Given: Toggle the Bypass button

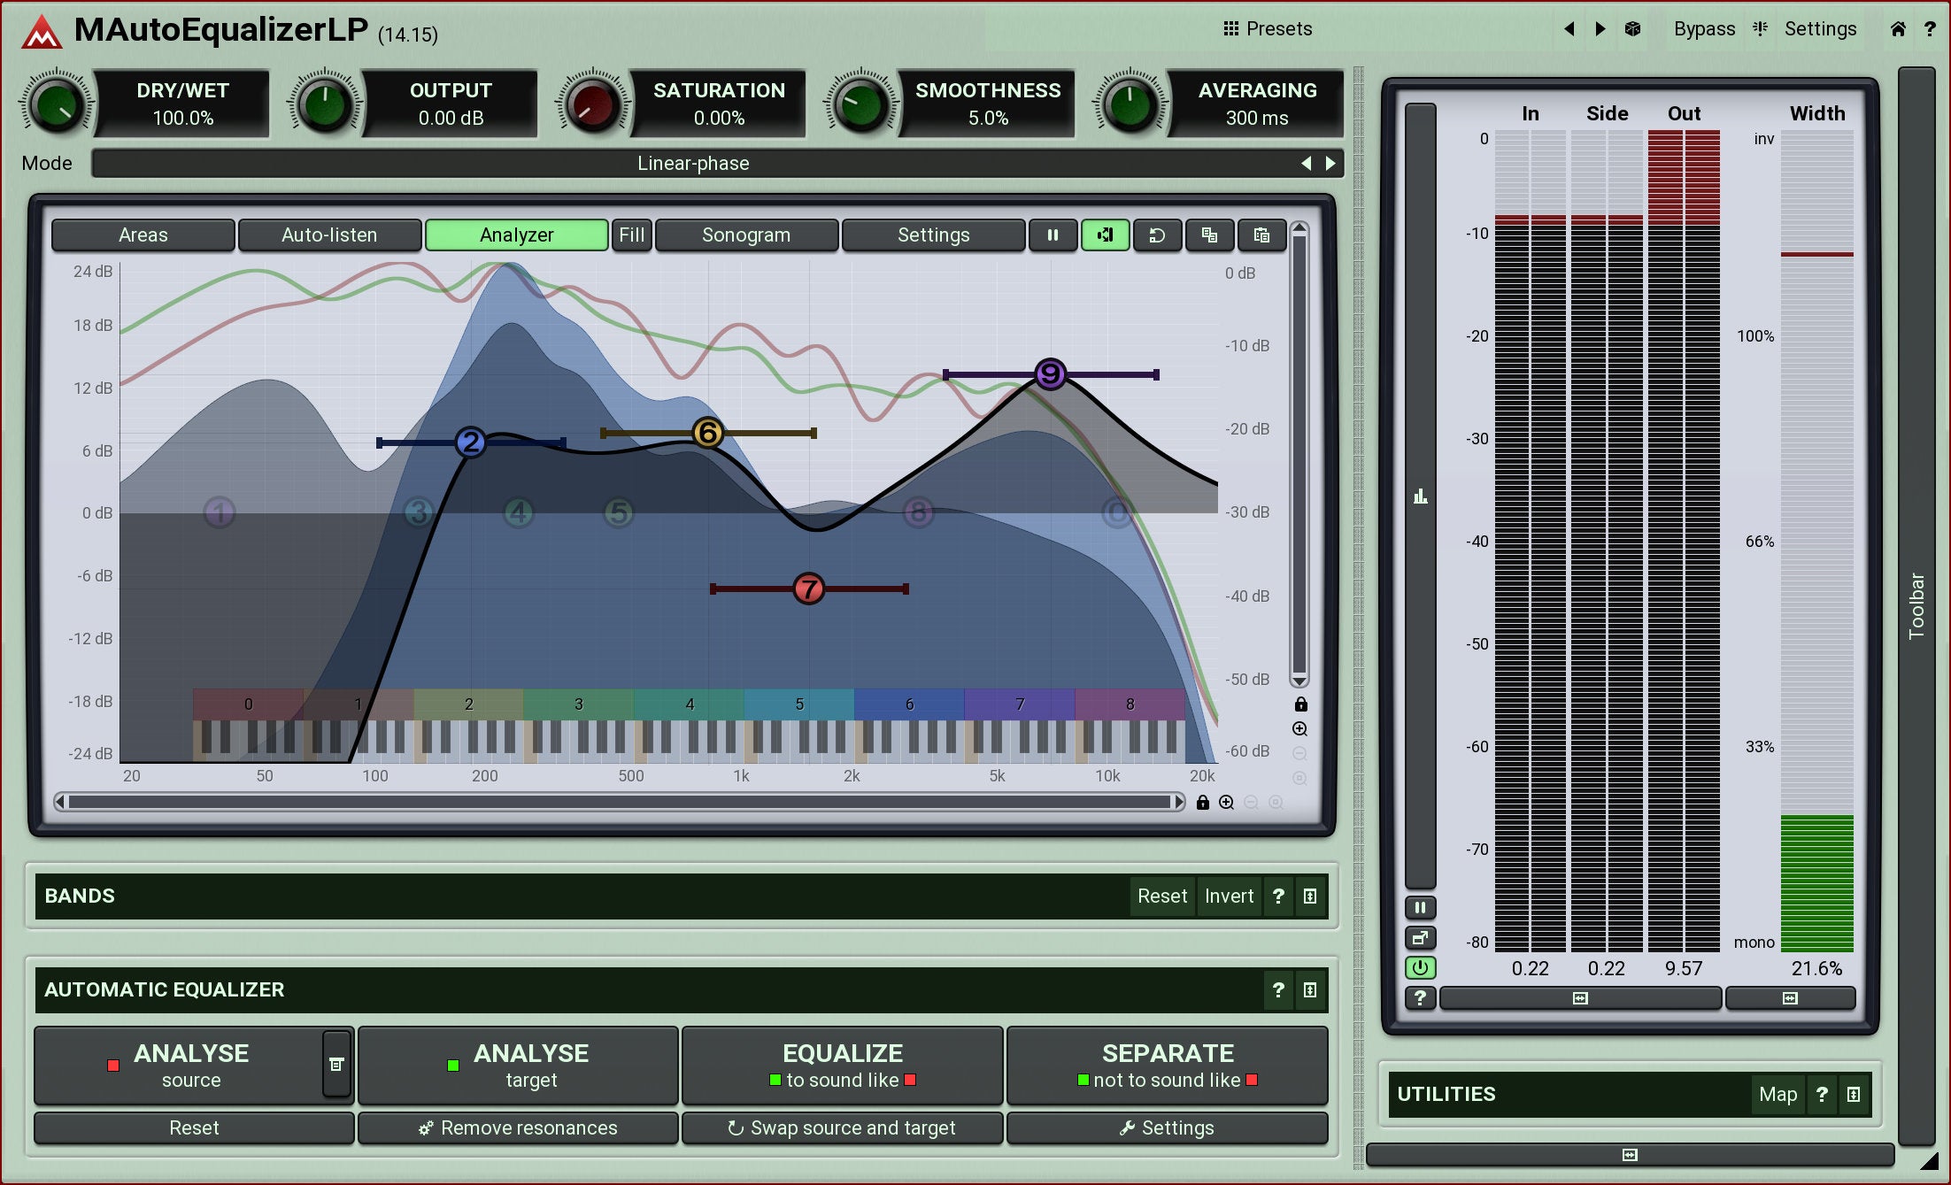Looking at the screenshot, I should click(x=1704, y=29).
